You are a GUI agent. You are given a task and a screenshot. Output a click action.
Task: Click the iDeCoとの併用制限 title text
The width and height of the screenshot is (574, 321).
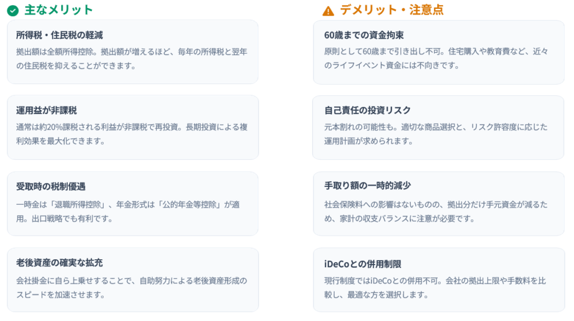tap(363, 264)
